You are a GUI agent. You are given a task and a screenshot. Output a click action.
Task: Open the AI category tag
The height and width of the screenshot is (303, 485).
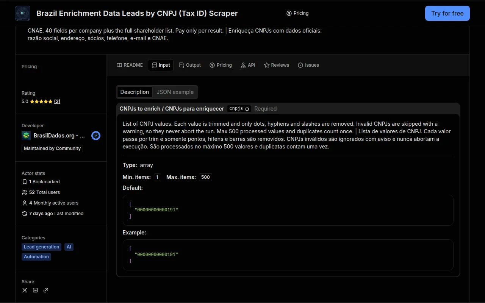click(x=69, y=247)
